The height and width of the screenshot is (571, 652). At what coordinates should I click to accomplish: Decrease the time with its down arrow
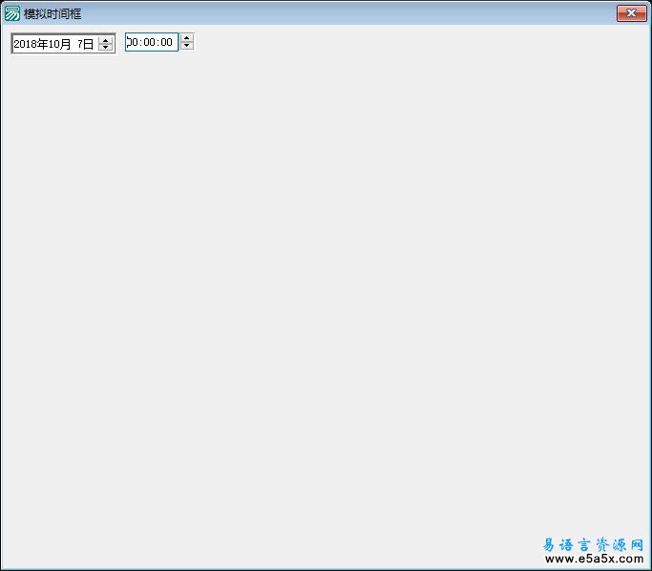click(x=187, y=46)
